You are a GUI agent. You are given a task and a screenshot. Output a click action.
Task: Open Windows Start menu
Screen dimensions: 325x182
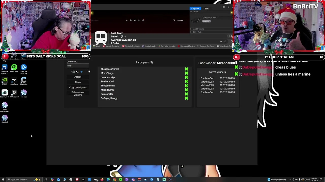pyautogui.click(x=3, y=179)
